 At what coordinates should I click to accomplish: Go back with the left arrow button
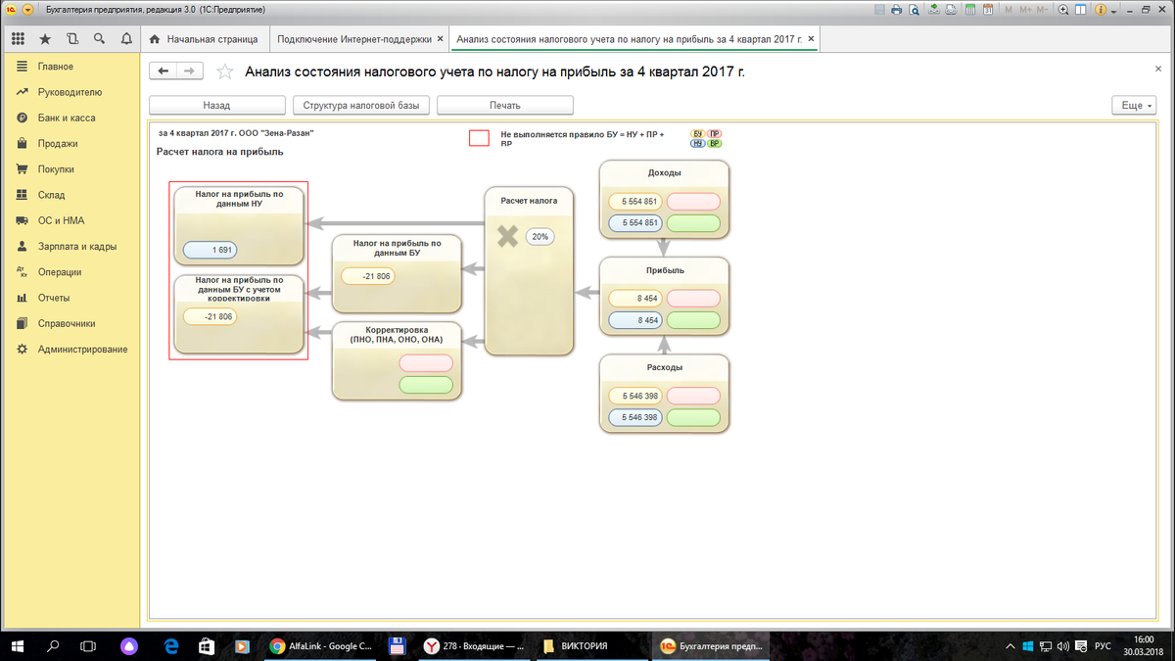[x=164, y=71]
